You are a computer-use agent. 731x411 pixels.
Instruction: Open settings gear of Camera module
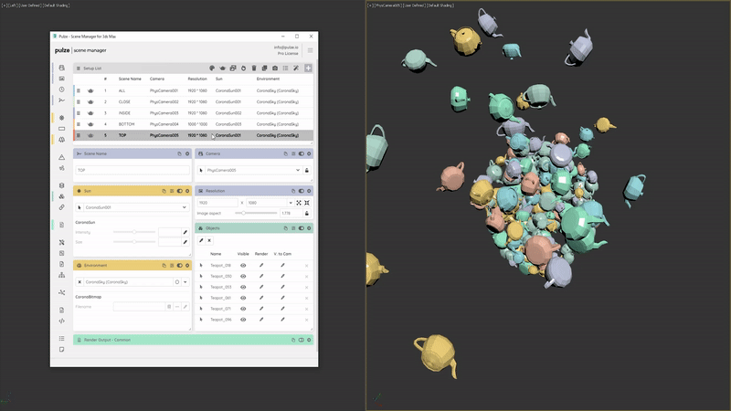tap(309, 153)
